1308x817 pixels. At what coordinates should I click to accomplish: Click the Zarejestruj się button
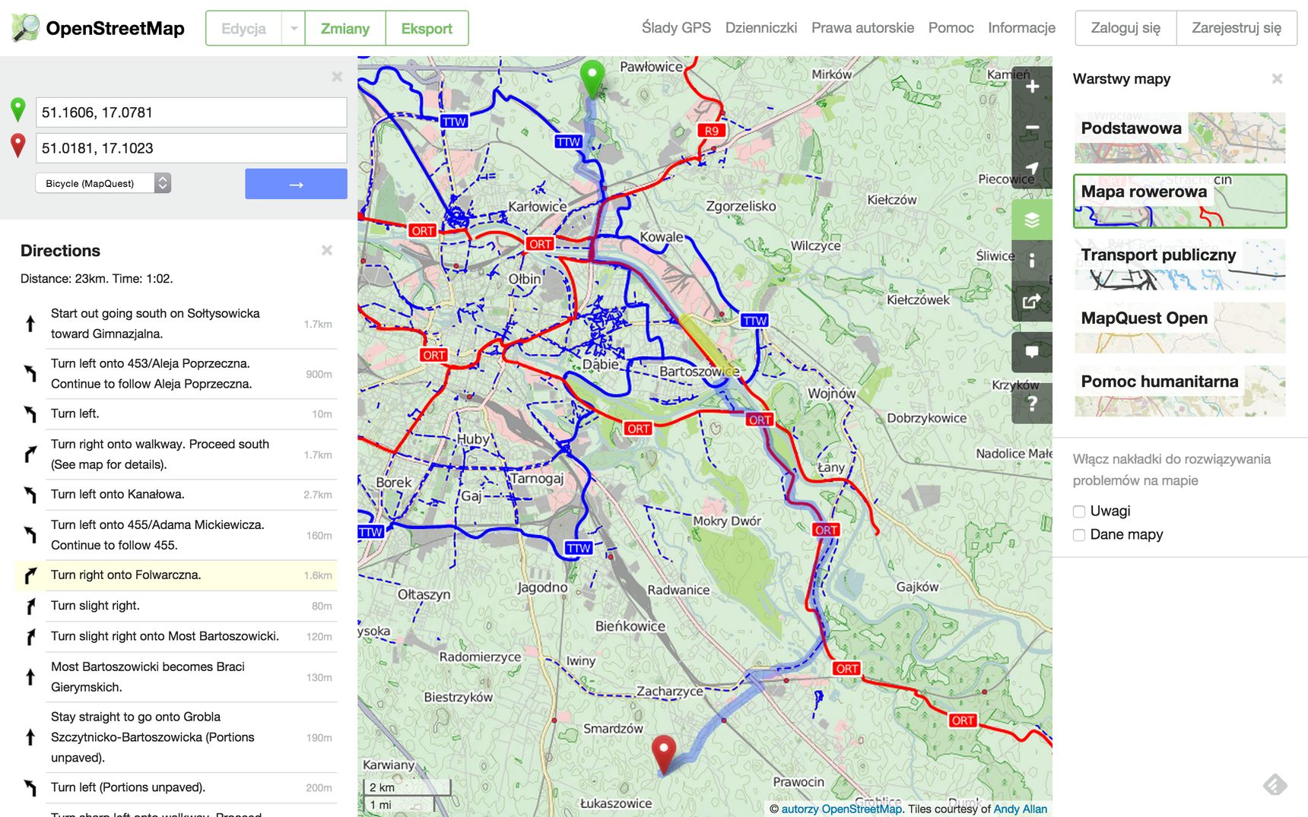pyautogui.click(x=1237, y=28)
